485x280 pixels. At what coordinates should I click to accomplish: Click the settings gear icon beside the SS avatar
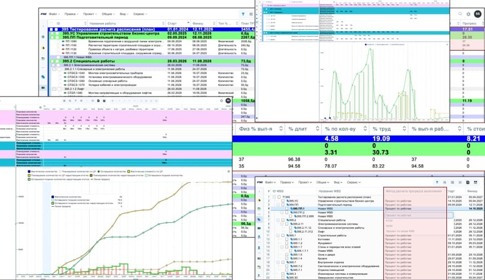pos(469,14)
